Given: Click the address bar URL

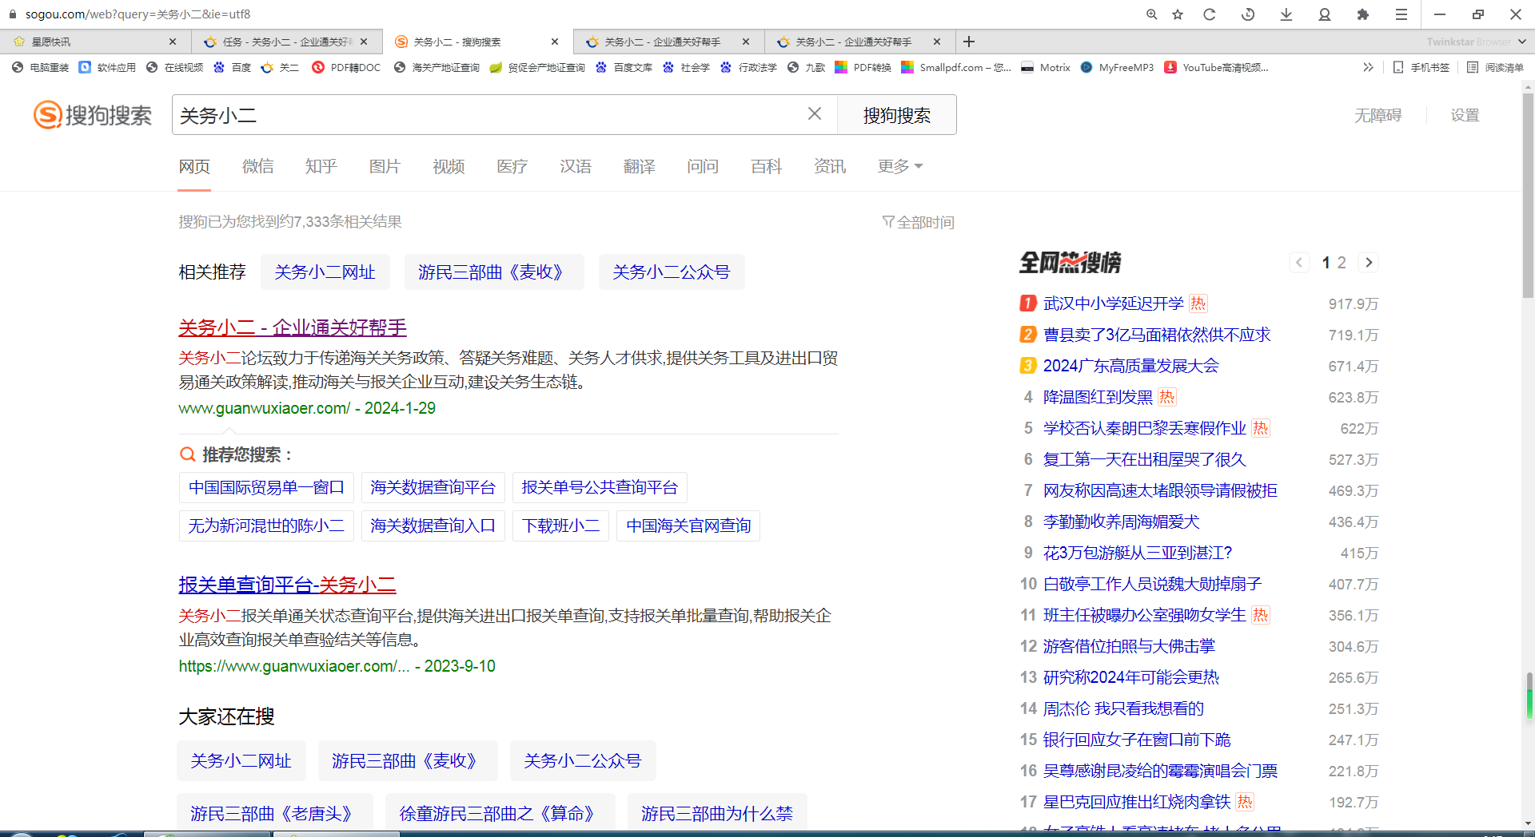Looking at the screenshot, I should click(x=138, y=14).
